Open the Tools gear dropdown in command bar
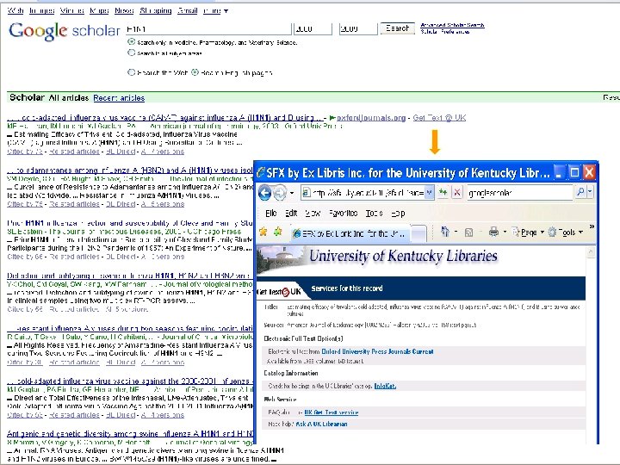Viewport: 620px width, 465px height. 566,232
